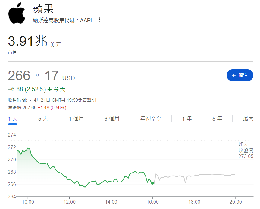The width and height of the screenshot is (260, 209).
Task: Switch to the 6個月 view
Action: click(112, 119)
